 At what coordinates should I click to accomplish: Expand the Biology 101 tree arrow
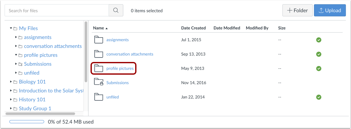pos(11,82)
